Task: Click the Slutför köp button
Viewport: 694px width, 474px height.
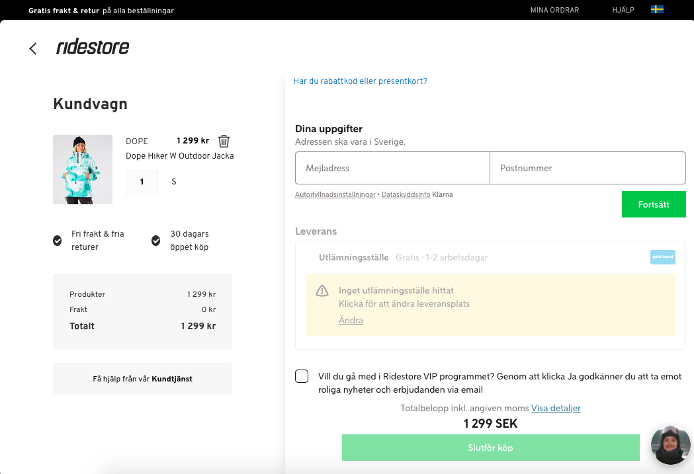Action: click(490, 448)
